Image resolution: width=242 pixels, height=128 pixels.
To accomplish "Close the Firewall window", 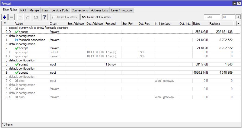I will click(x=239, y=4).
